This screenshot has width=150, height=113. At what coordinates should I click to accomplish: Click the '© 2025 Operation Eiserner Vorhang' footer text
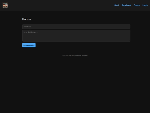tap(75, 56)
